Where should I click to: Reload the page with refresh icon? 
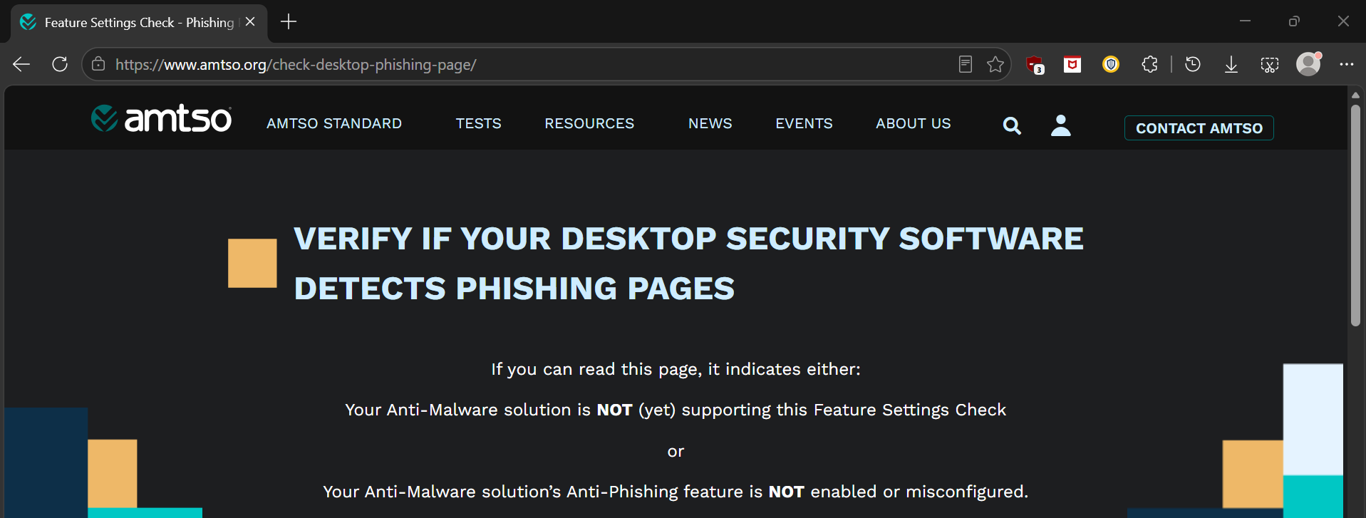60,64
